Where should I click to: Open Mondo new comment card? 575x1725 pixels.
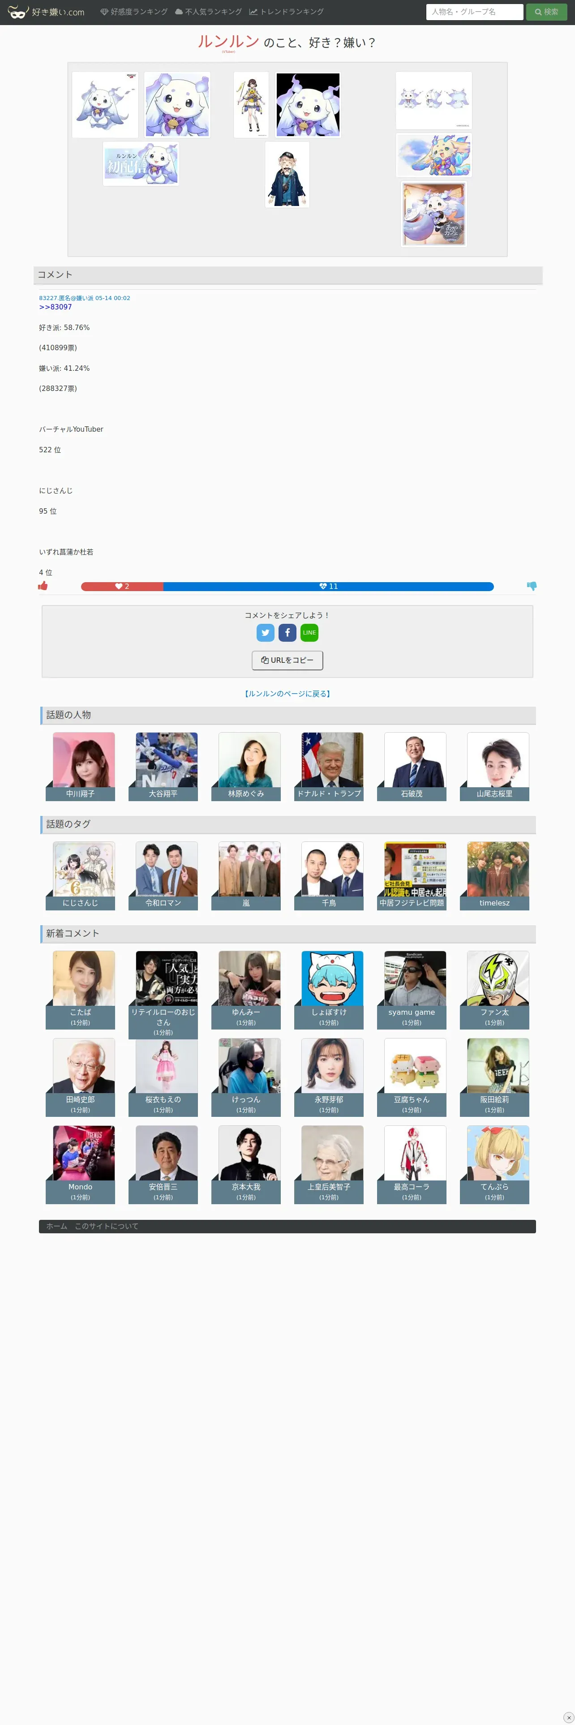80,1164
